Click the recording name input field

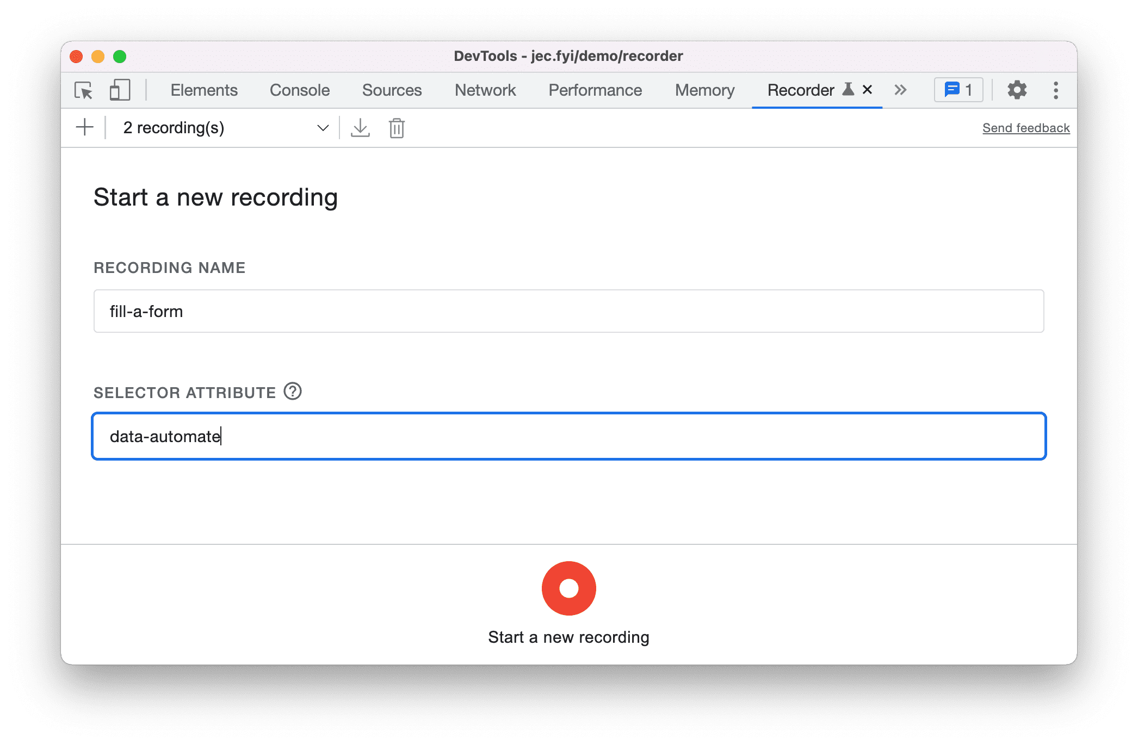coord(568,312)
